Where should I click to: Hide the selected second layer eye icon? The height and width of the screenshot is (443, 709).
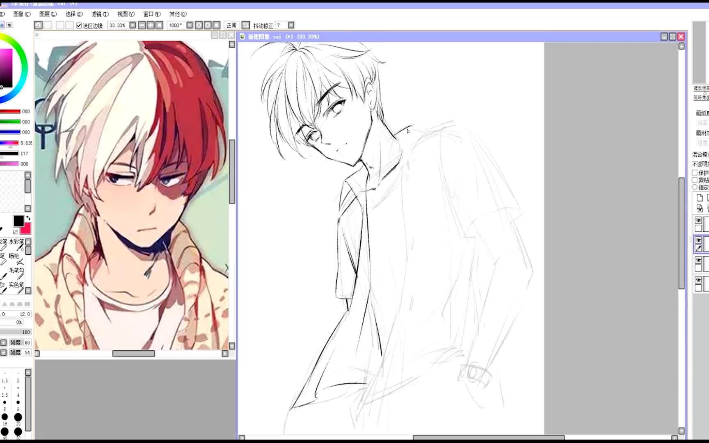click(698, 240)
